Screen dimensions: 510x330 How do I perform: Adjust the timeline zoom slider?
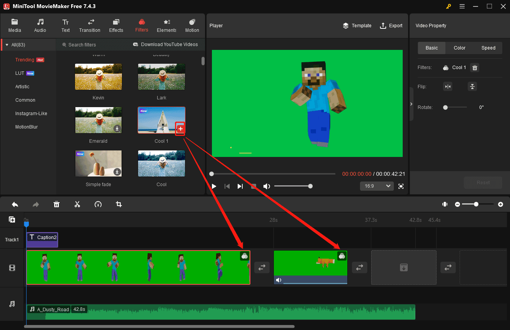(478, 205)
